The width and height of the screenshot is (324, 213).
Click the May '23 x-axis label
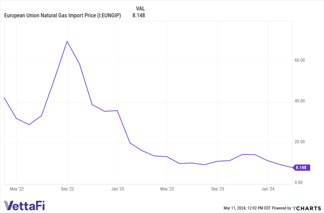[x=167, y=188]
